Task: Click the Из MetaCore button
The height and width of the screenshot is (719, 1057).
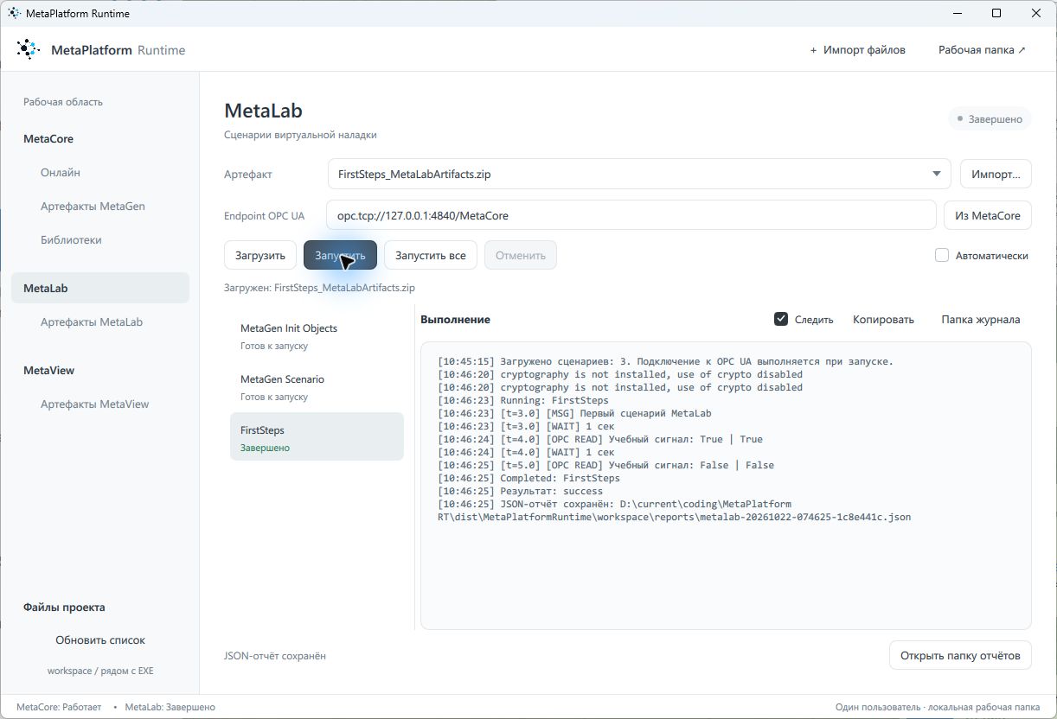Action: pos(987,215)
